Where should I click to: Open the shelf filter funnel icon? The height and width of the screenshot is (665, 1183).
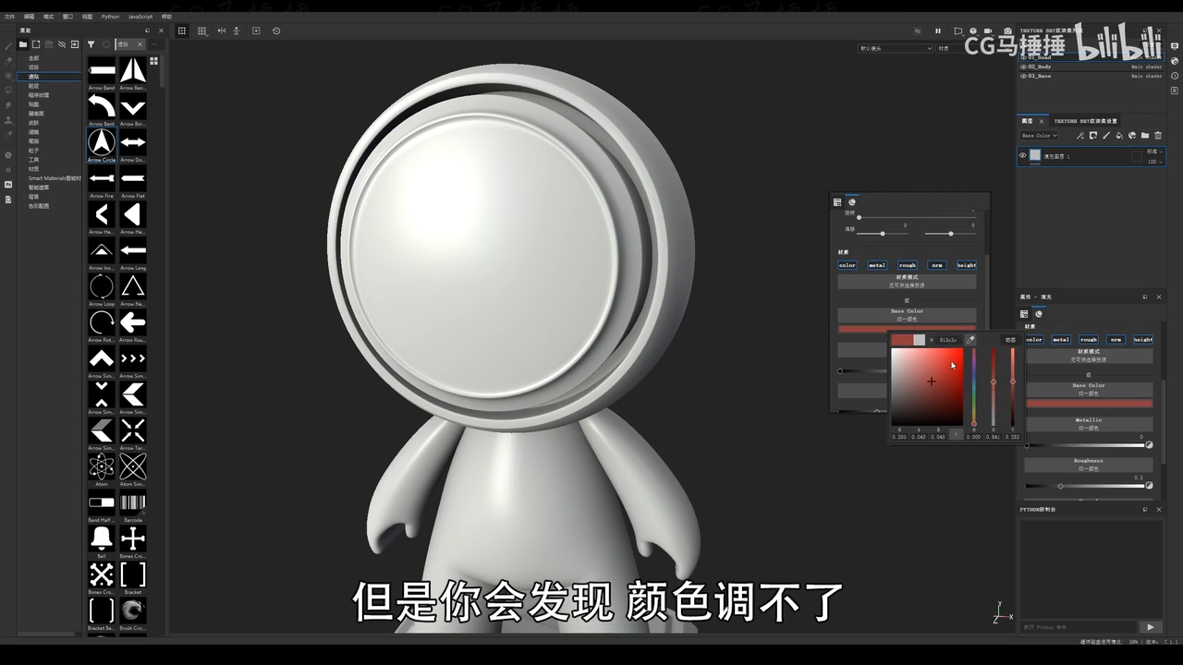pos(91,44)
